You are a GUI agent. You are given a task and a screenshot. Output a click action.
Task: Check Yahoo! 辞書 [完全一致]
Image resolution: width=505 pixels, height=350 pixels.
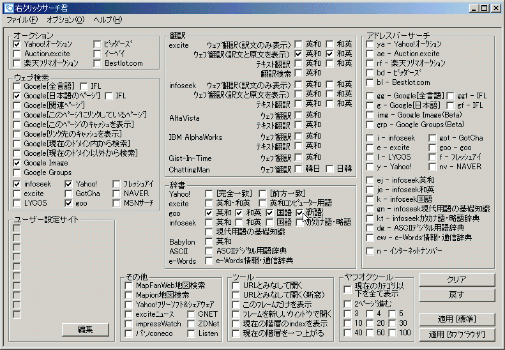click(x=209, y=194)
